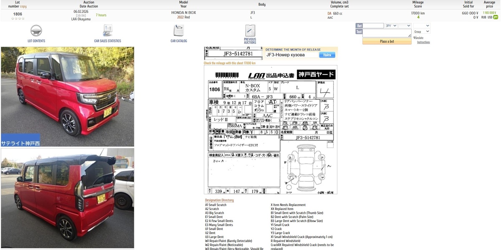The height and width of the screenshot is (250, 501).
Task: Open the JPY bet currency dropdown
Action: point(391,25)
